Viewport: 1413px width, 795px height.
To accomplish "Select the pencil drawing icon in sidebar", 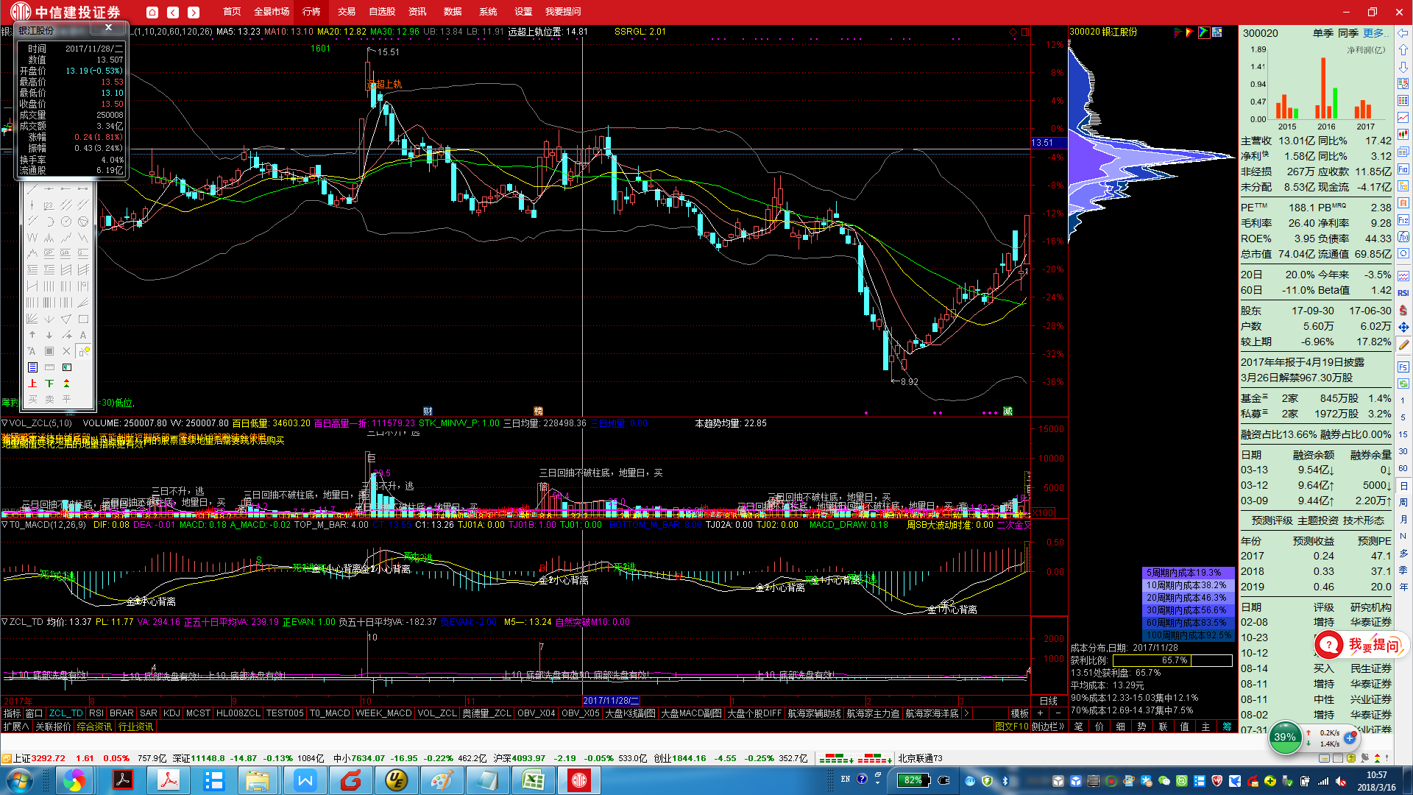I will 1403,344.
